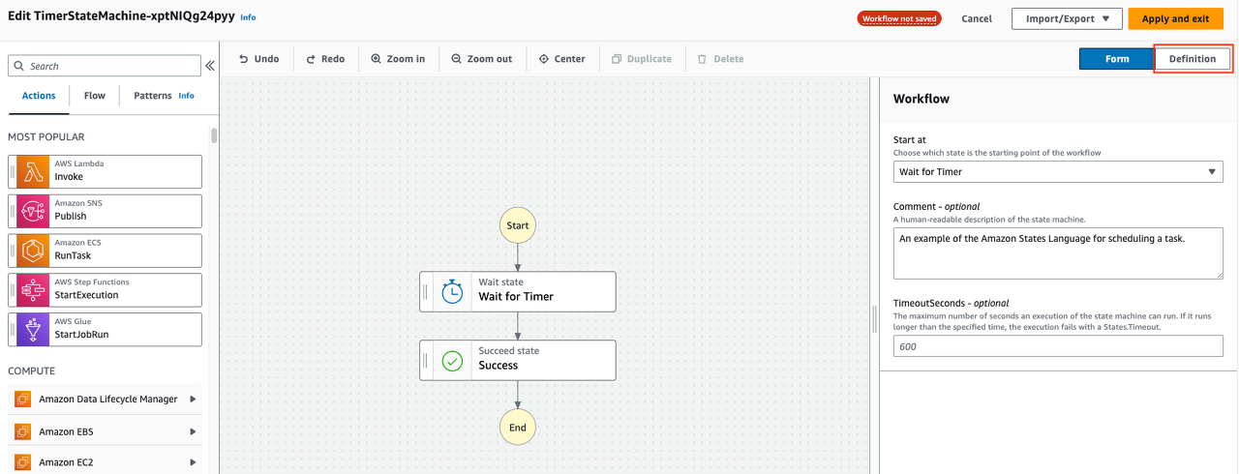Screen dimensions: 1239x474
Task: Click the Cancel button
Action: coord(977,18)
